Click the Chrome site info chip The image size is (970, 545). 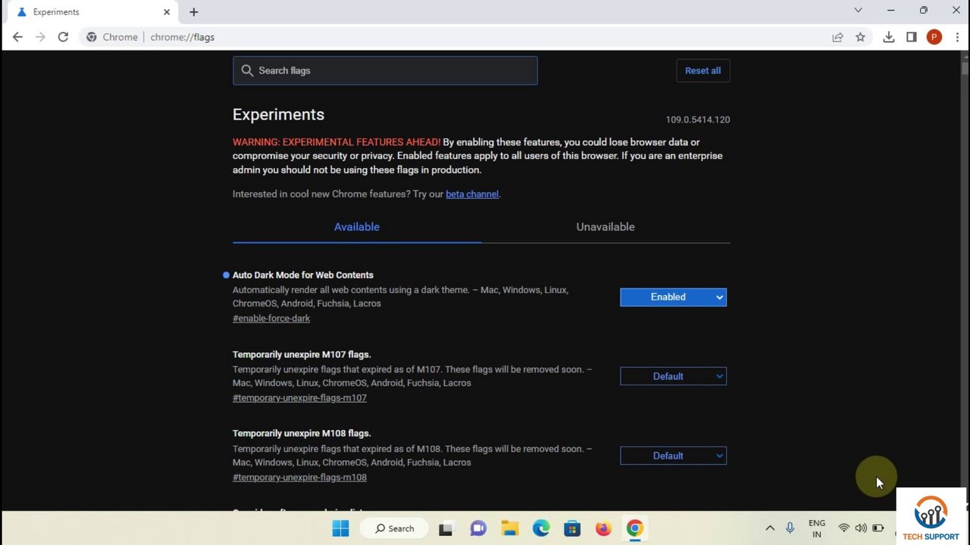(x=112, y=37)
